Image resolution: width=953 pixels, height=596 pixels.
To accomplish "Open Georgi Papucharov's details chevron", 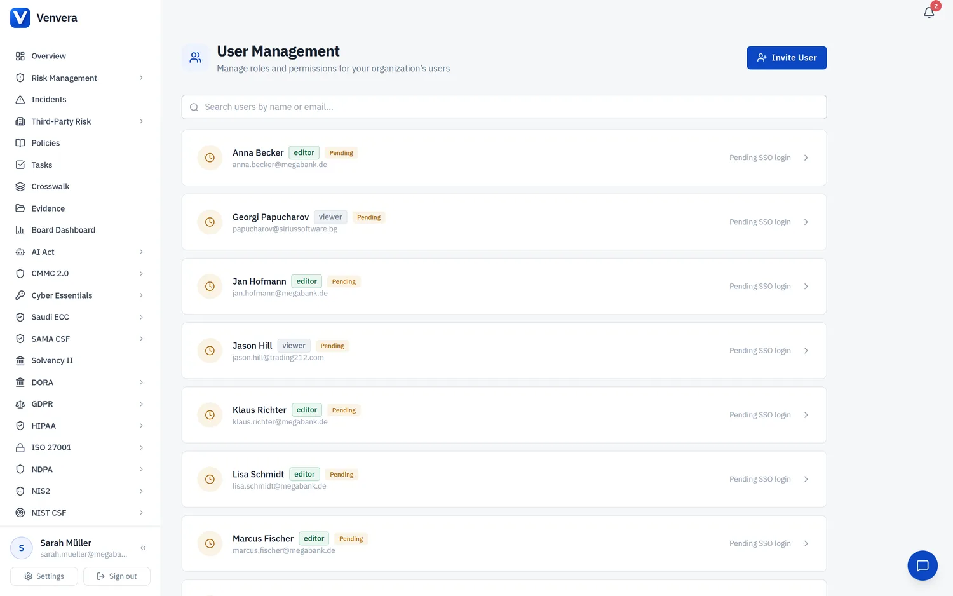I will coord(806,222).
